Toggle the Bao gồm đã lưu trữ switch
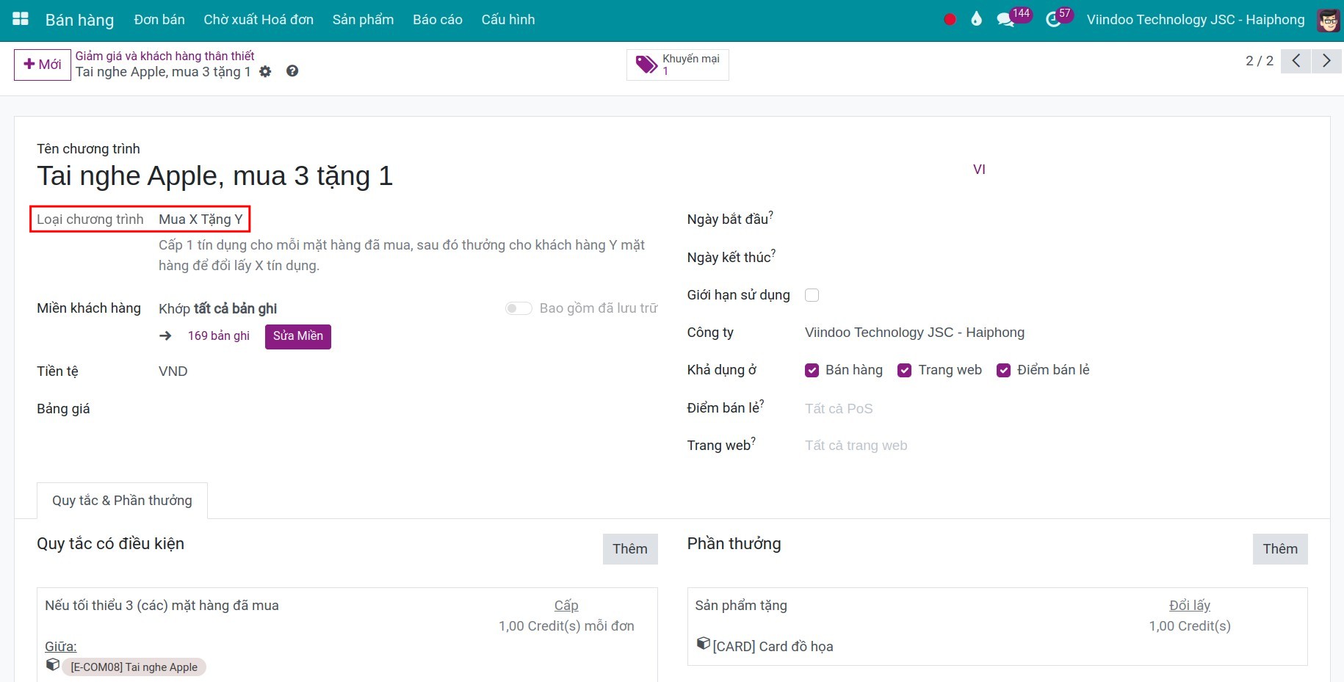Image resolution: width=1344 pixels, height=682 pixels. click(519, 308)
